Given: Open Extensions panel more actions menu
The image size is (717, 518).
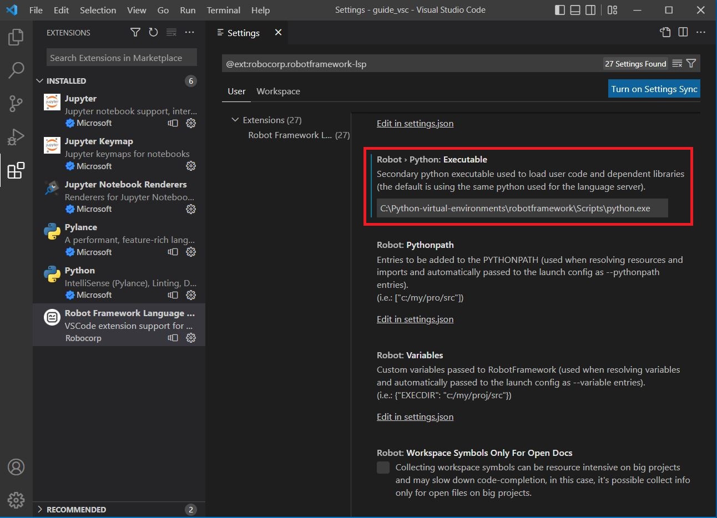Looking at the screenshot, I should 190,33.
